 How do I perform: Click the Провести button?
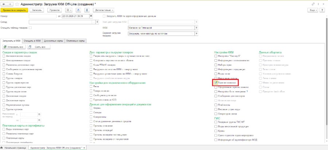(55, 10)
